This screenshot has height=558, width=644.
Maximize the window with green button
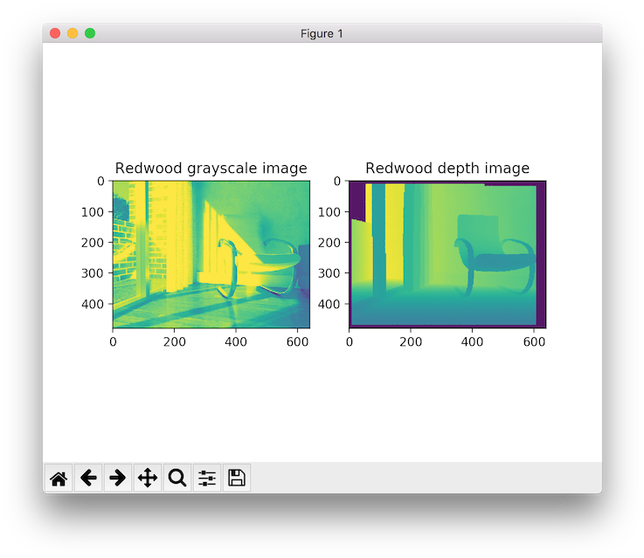coord(90,33)
